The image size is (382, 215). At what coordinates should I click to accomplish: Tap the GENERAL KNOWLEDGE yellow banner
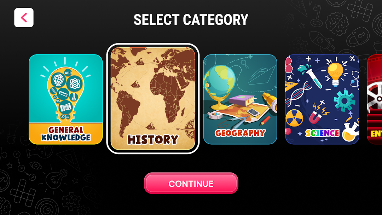(x=66, y=134)
